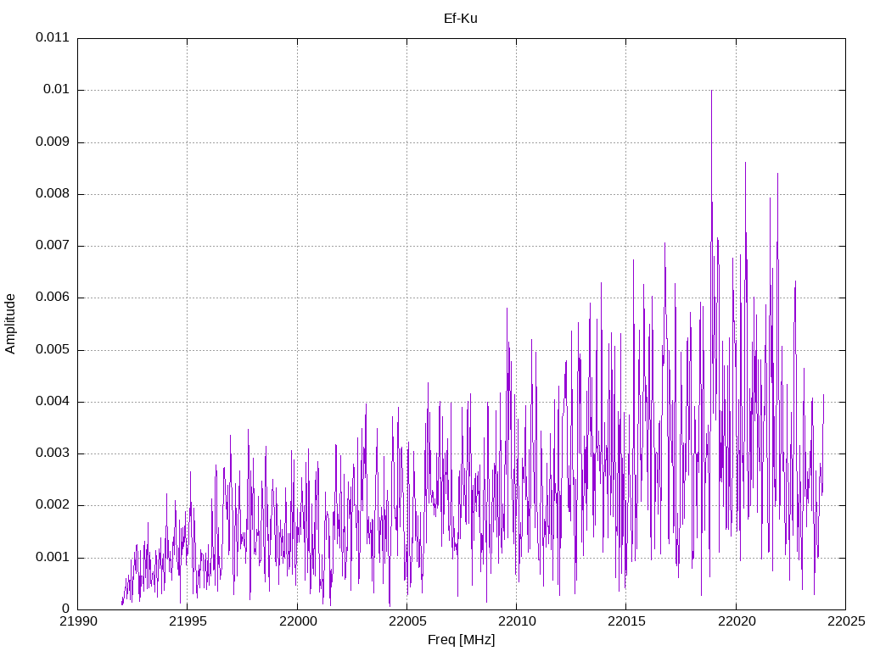Click y-axis tick label 0.003
Image resolution: width=869 pixels, height=651 pixels.
tap(53, 453)
